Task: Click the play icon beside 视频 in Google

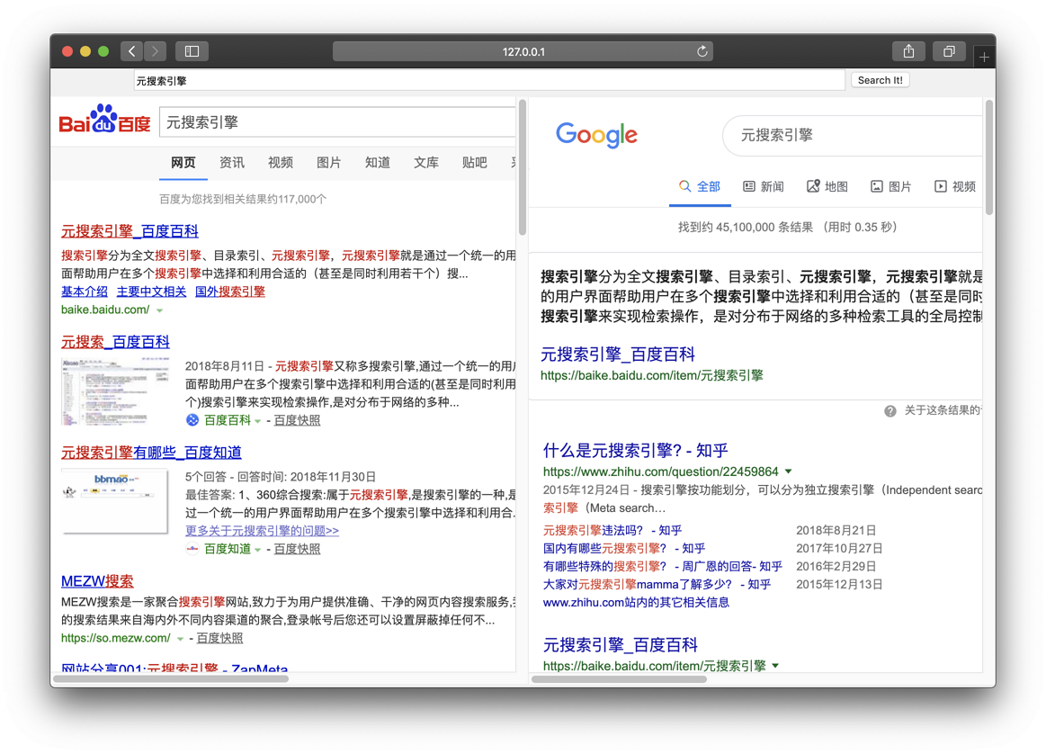Action: pos(940,186)
